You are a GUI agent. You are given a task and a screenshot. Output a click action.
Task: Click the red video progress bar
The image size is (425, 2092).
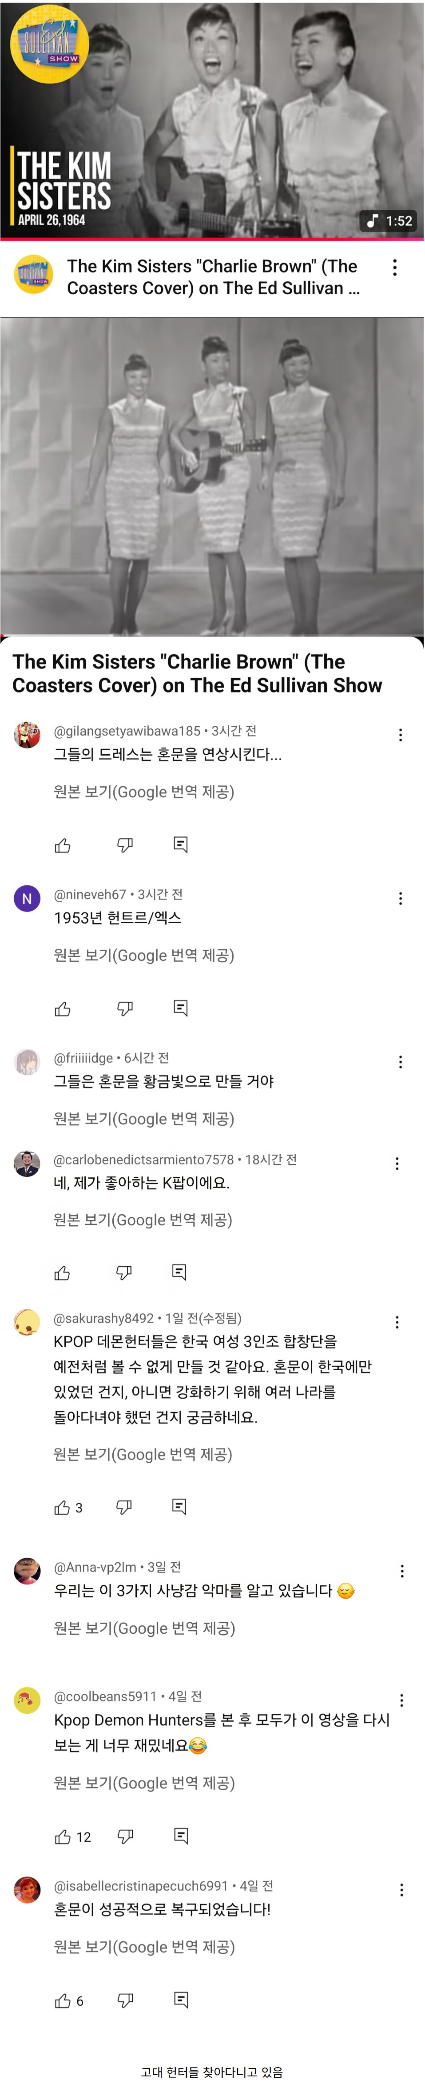pyautogui.click(x=212, y=240)
